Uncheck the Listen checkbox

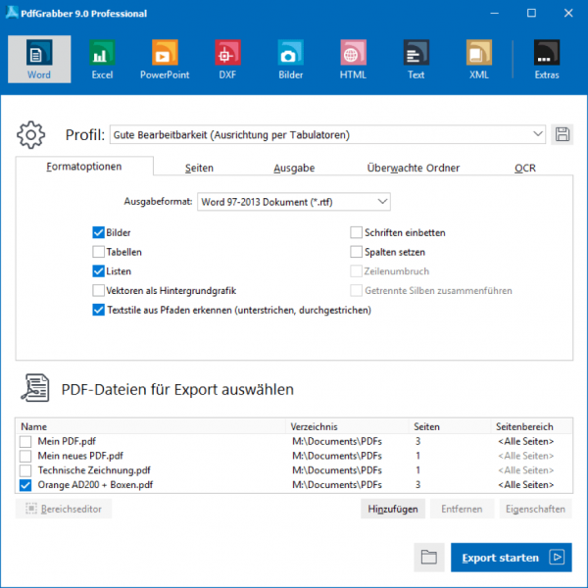click(x=98, y=271)
